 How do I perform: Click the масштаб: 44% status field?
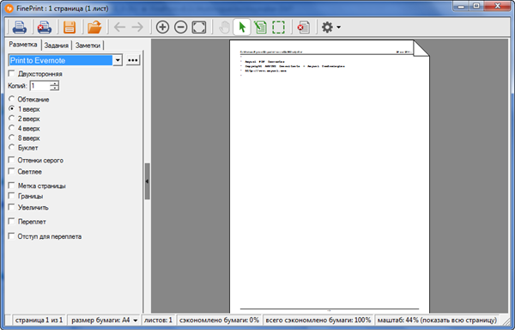pyautogui.click(x=437, y=321)
